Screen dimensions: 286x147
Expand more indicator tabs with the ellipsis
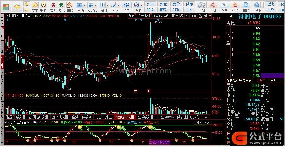tap(205, 117)
